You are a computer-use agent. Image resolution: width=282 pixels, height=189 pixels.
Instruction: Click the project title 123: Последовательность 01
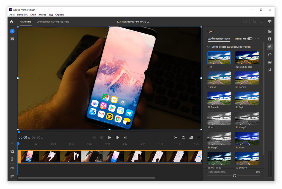pyautogui.click(x=133, y=21)
